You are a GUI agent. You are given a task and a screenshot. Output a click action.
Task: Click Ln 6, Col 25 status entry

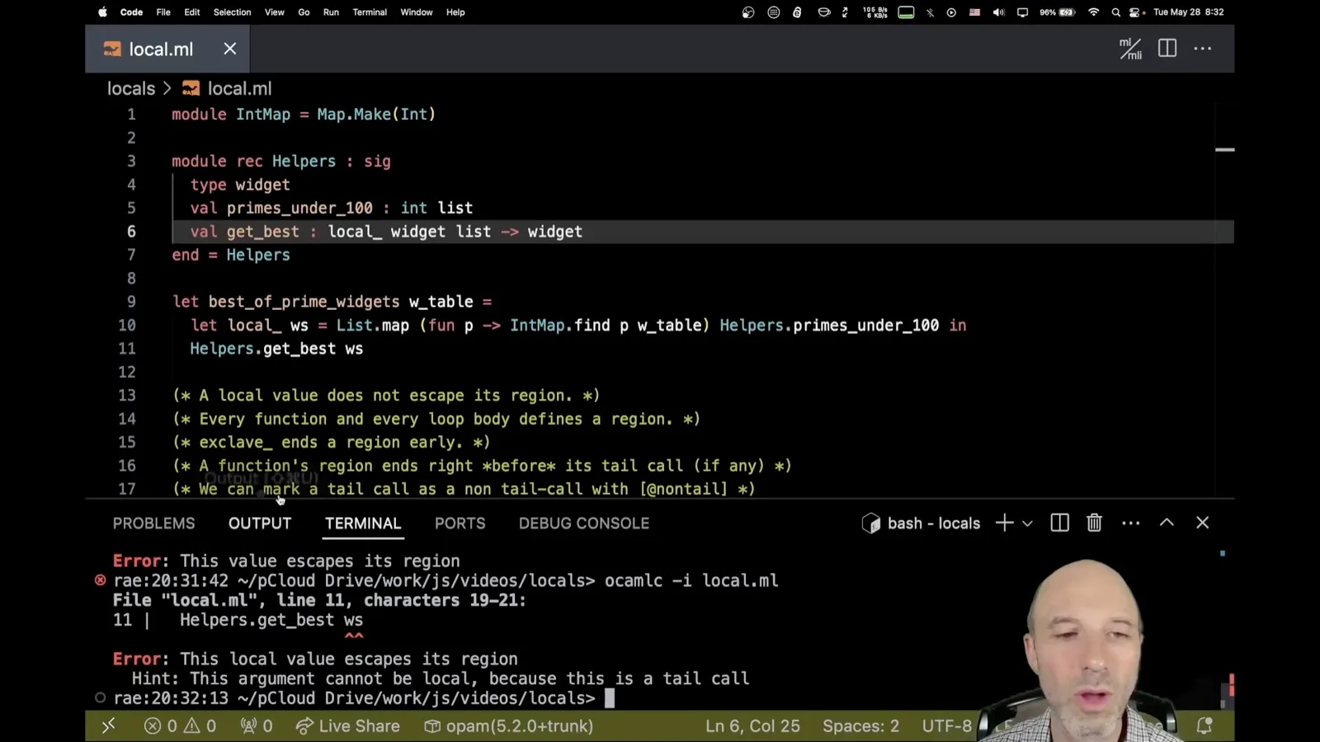(x=752, y=726)
